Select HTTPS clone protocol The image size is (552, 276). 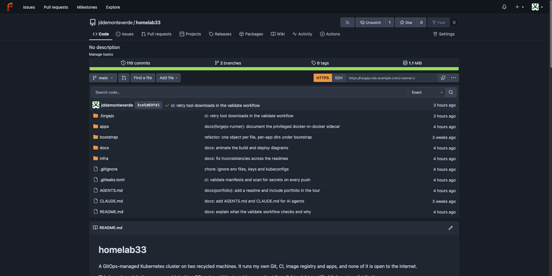point(323,78)
